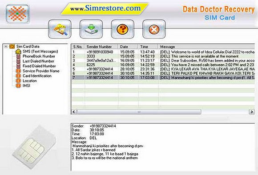Viewport: 258px width, 175px height.
Task: Click the Last Dialed Number tree icon
Action: click(18, 61)
